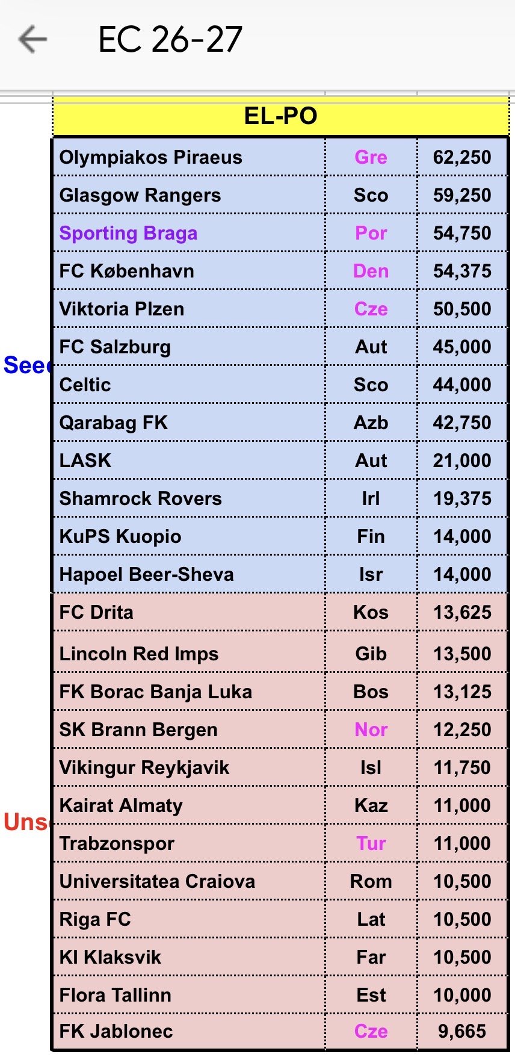Screen dimensions: 515x1063
Task: Tap the back arrow icon
Action: 32,40
